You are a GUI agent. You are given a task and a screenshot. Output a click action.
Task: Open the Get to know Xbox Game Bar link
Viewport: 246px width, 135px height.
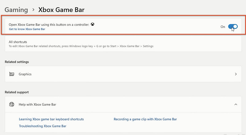[x=27, y=29]
